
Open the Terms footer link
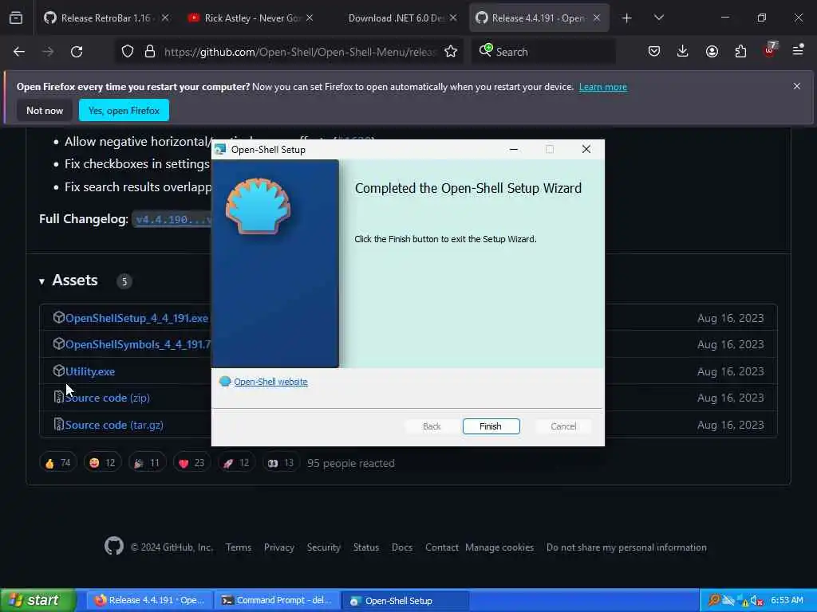click(239, 547)
